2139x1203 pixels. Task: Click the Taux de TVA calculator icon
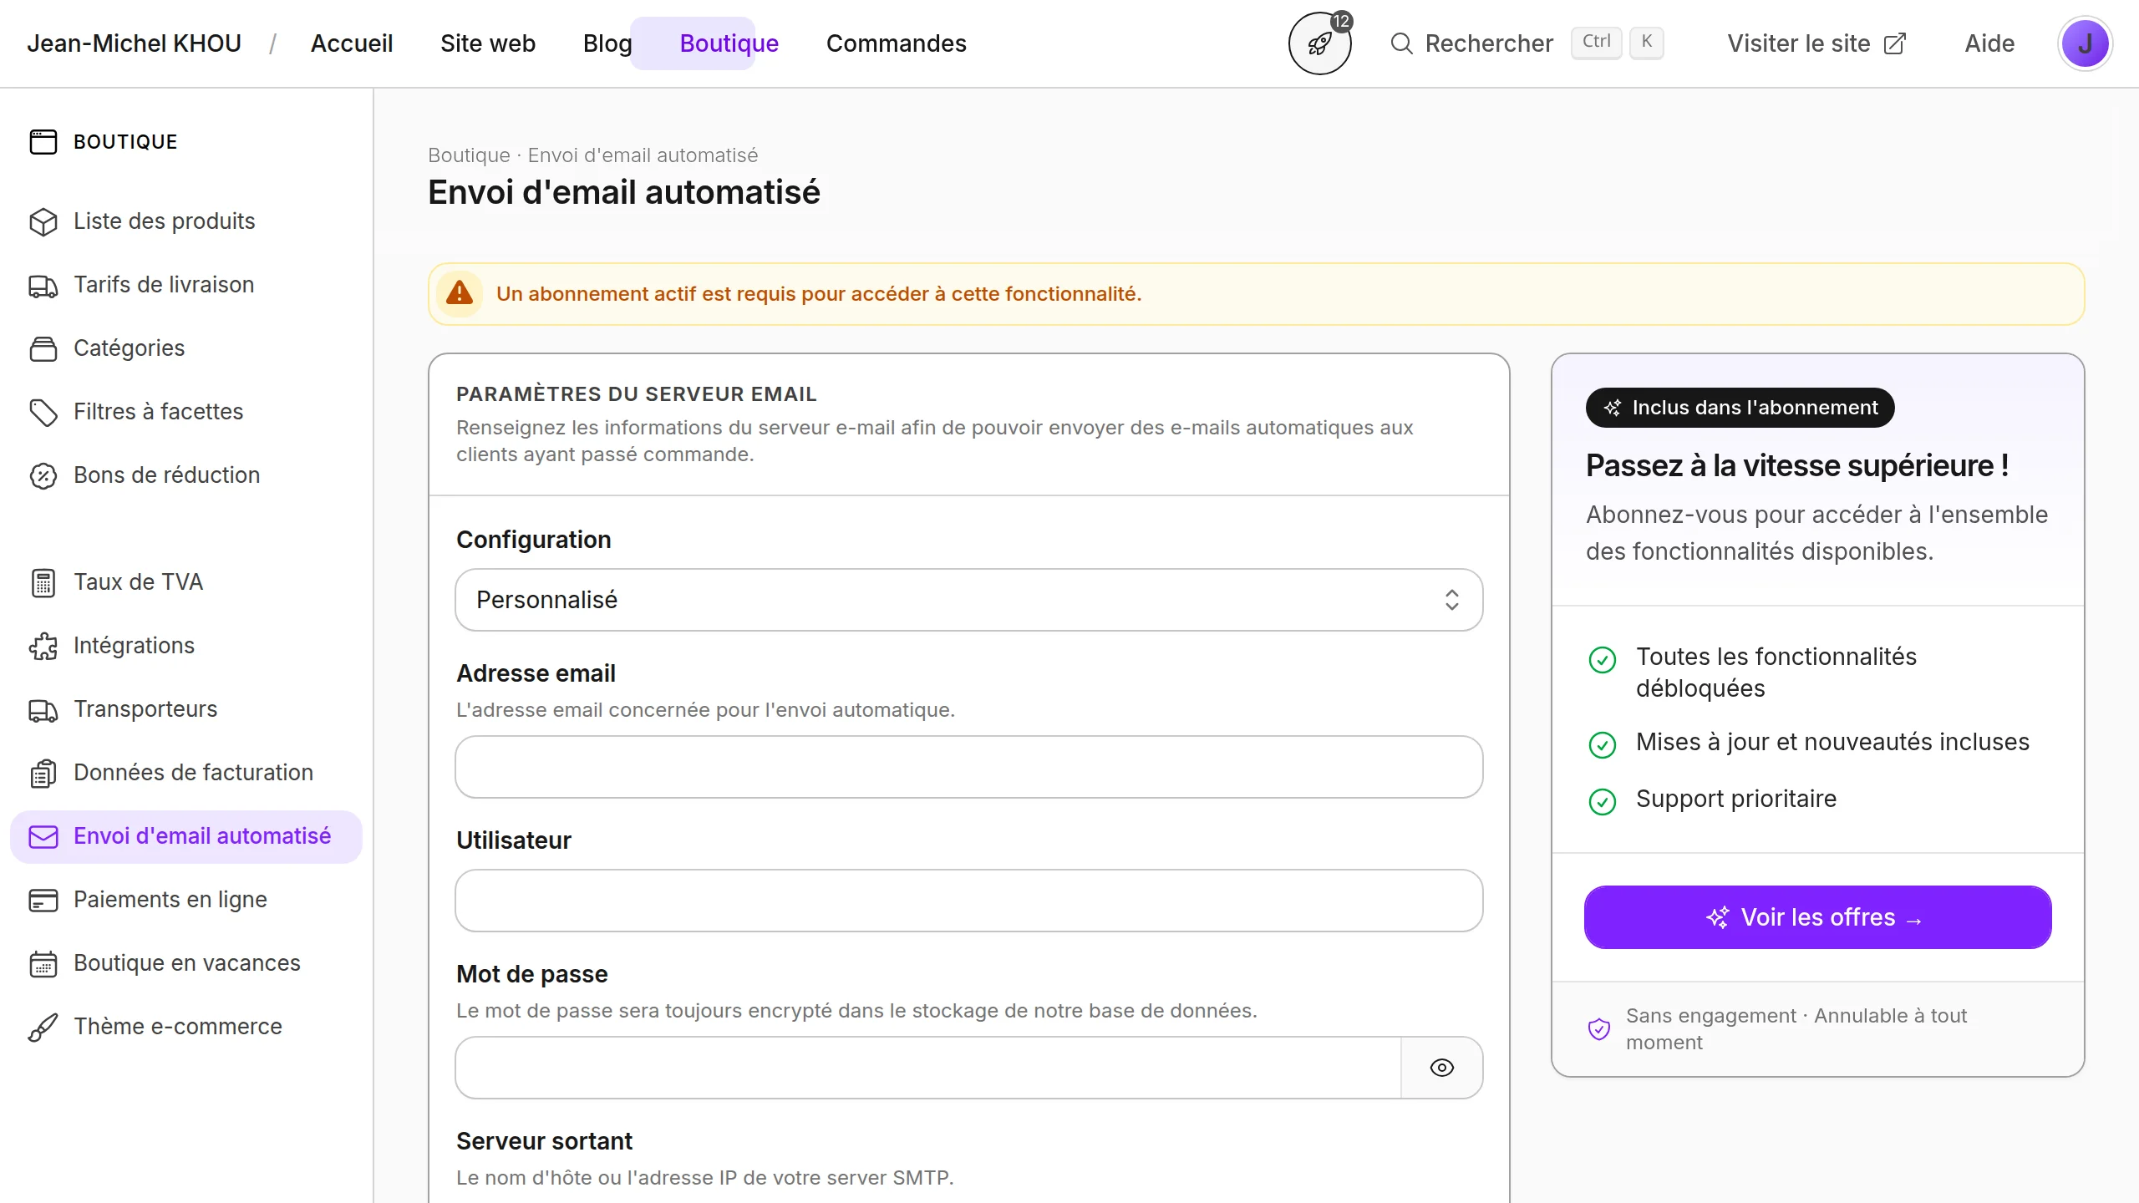(43, 582)
